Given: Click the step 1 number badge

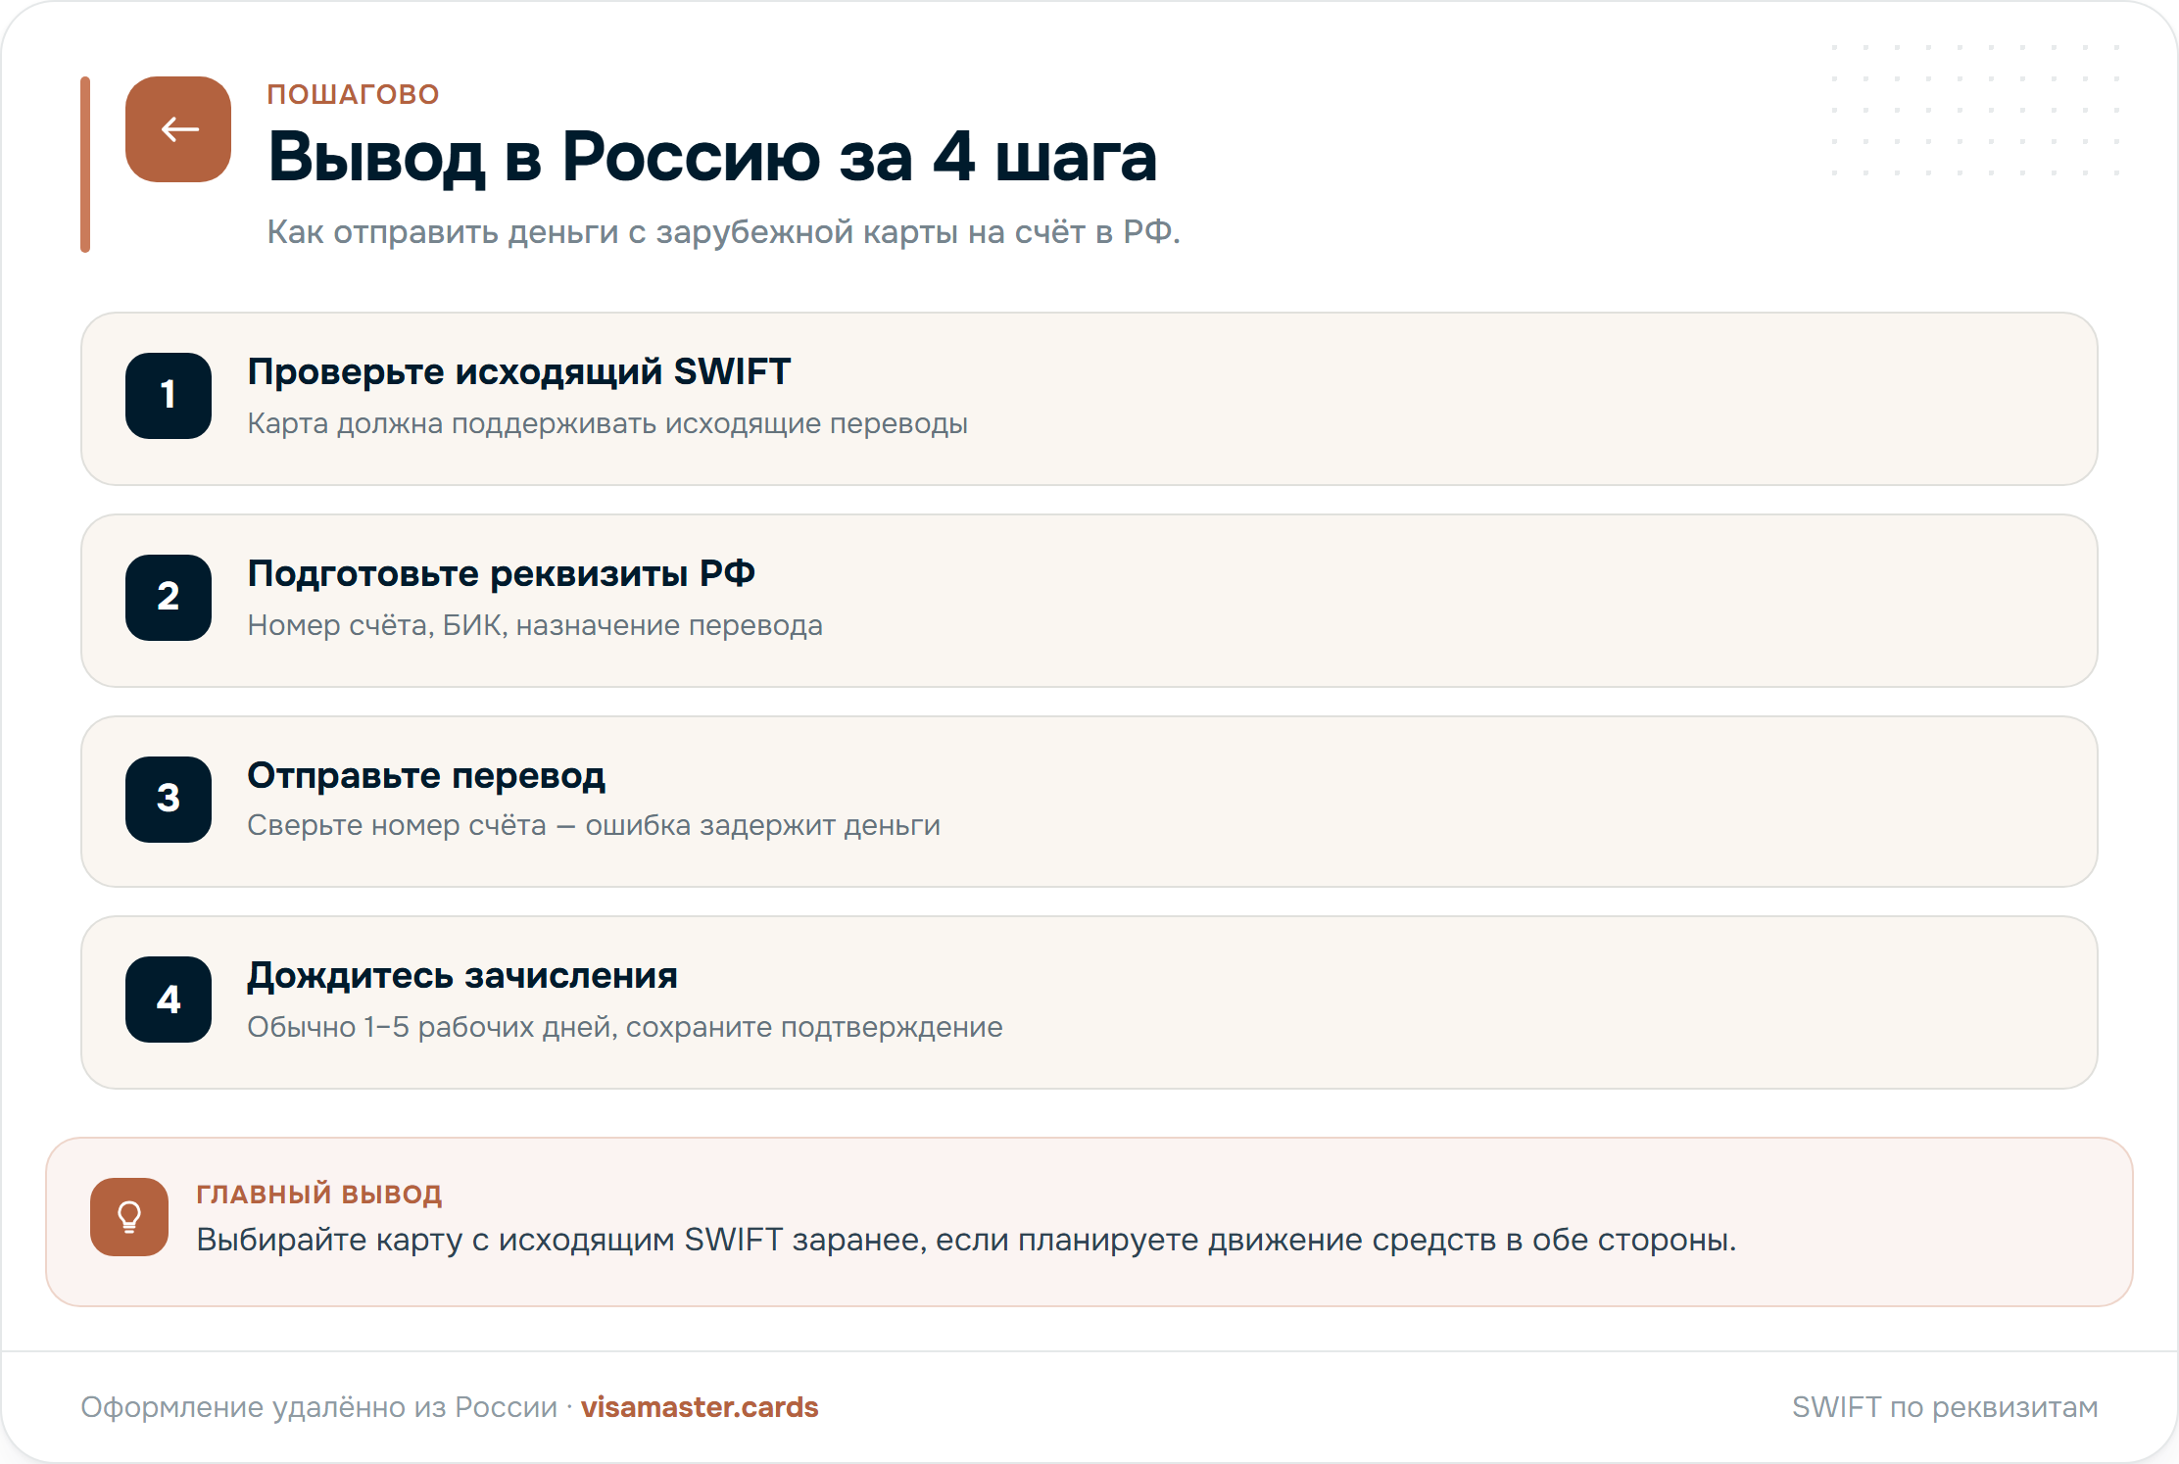Looking at the screenshot, I should pyautogui.click(x=169, y=396).
